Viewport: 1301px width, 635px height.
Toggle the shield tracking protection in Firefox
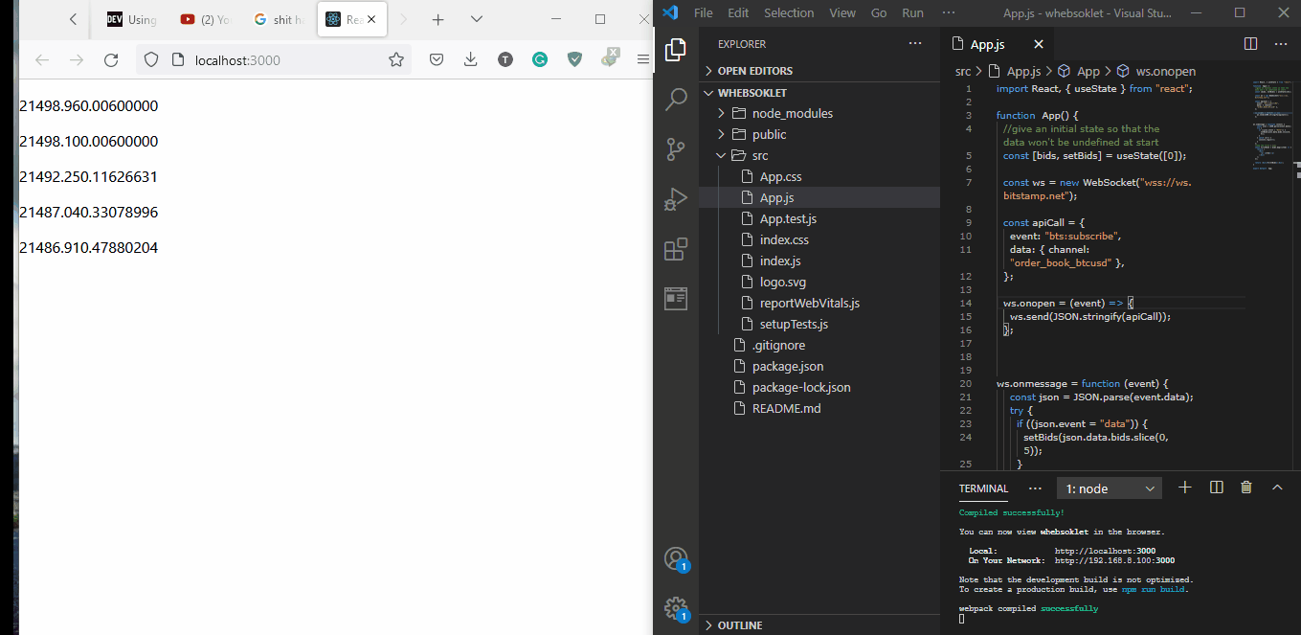pyautogui.click(x=151, y=59)
